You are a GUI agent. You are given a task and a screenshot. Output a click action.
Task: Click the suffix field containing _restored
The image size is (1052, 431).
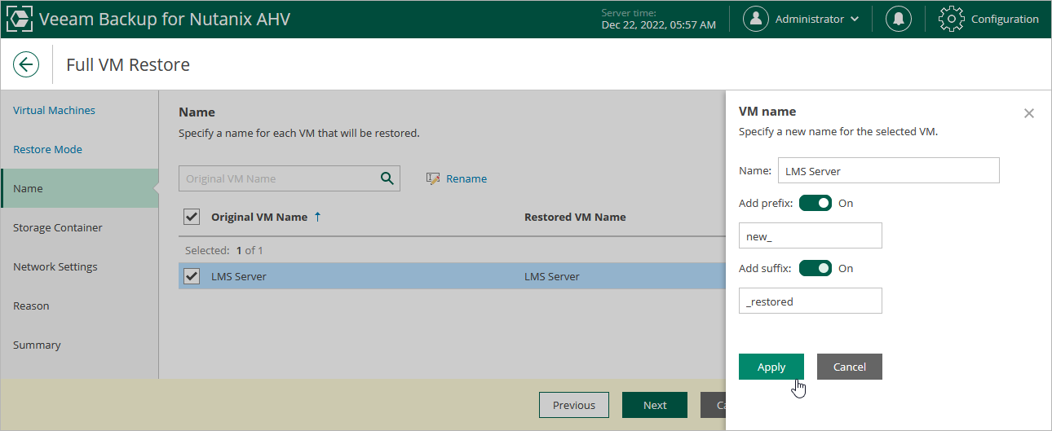[x=811, y=301]
